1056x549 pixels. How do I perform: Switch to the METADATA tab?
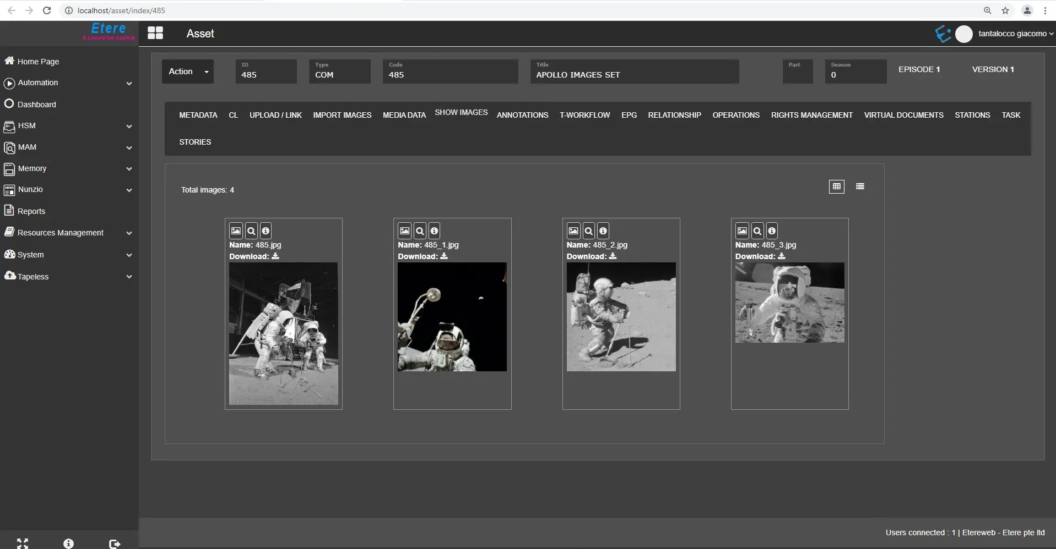(198, 115)
